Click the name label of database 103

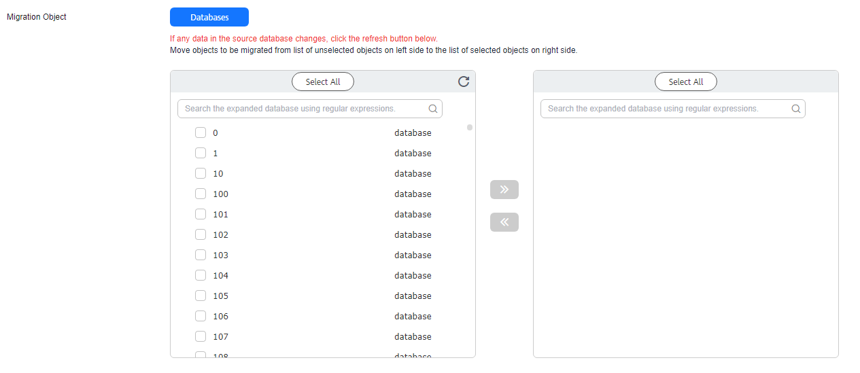pyautogui.click(x=221, y=255)
